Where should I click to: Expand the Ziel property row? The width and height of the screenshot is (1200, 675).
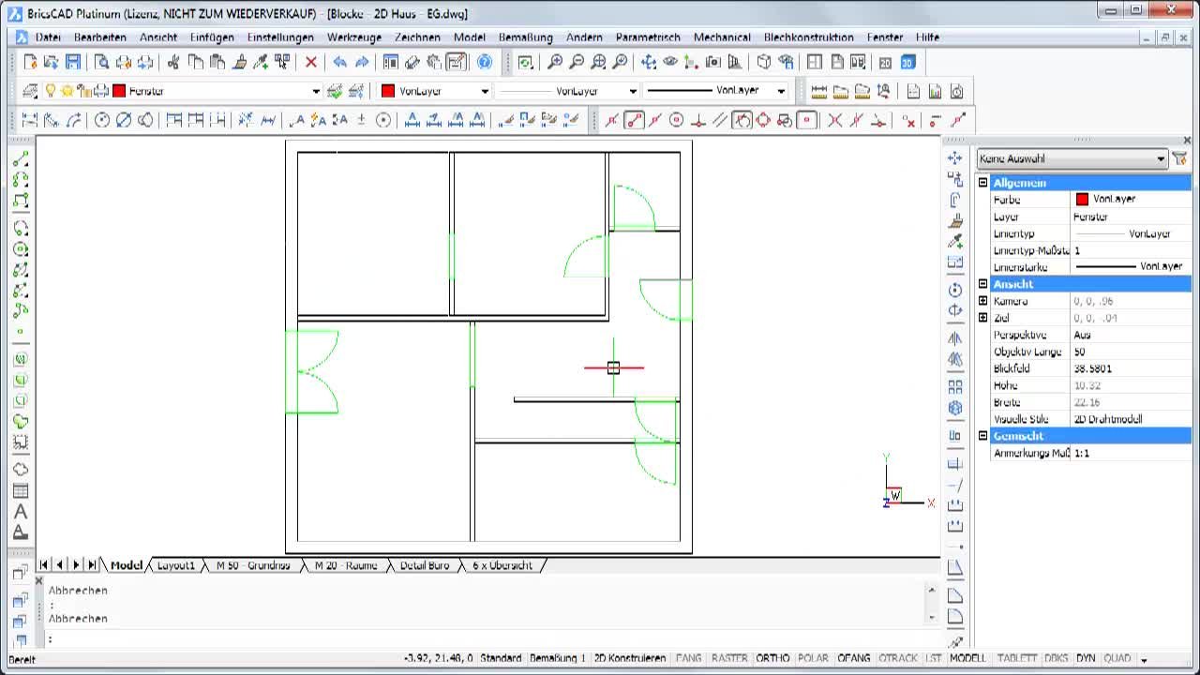(x=982, y=318)
